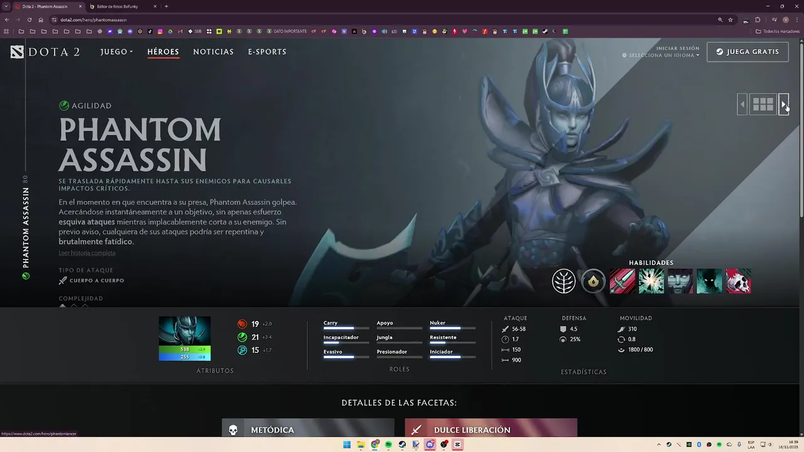Open the SUB bookmark
Viewport: 804px width, 452px height.
click(195, 31)
